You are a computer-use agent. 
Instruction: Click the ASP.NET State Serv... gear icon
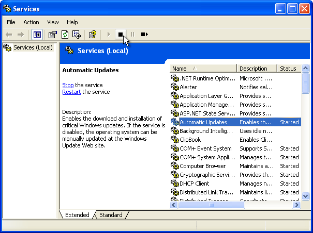175,113
